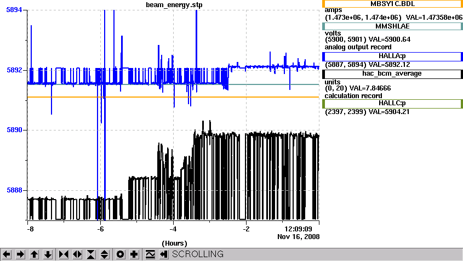Shift the plot down with the down arrow
Viewport: 463px width, 261px height.
[48, 254]
